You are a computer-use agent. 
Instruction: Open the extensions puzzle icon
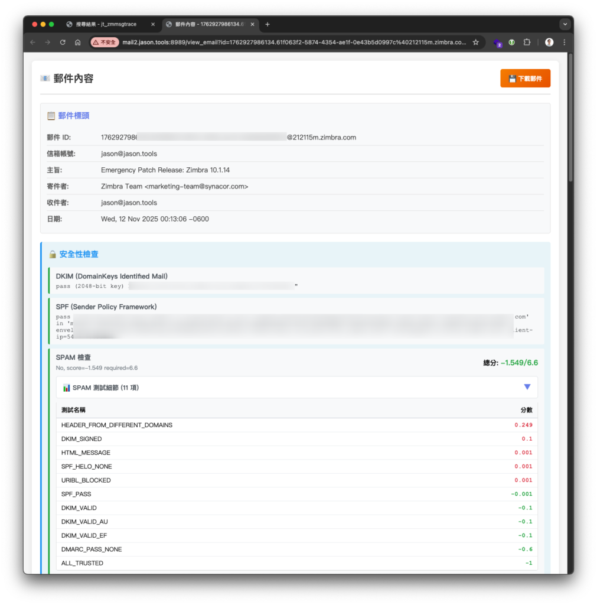click(527, 43)
